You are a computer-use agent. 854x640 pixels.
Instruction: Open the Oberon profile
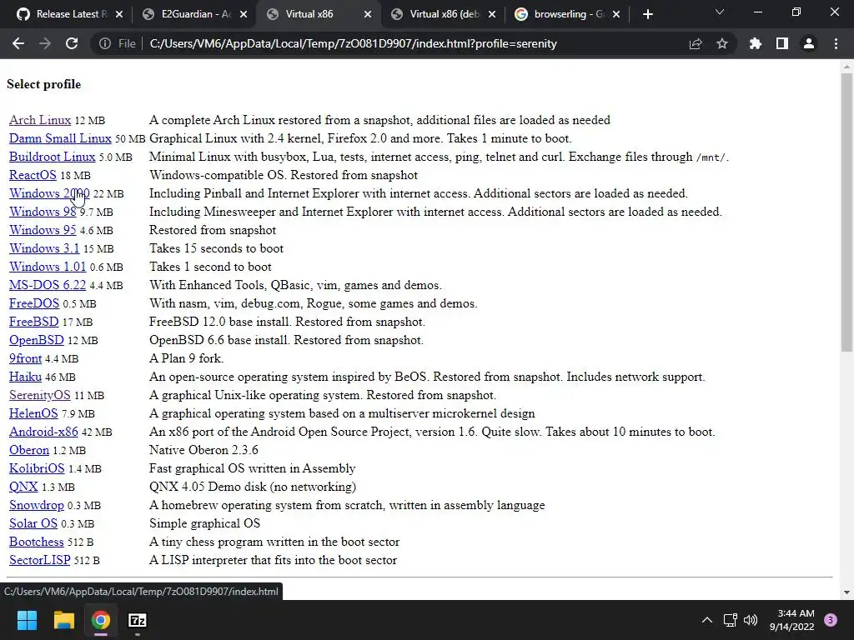tap(29, 451)
